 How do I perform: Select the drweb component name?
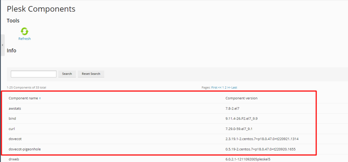point(14,159)
